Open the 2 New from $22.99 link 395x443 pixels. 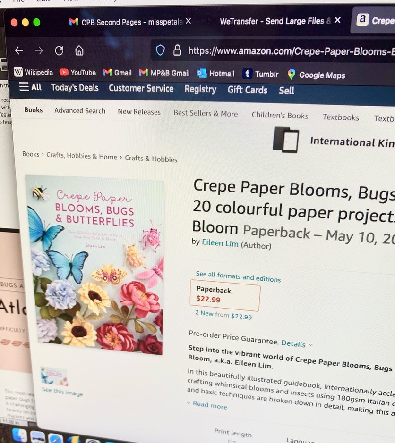point(223,315)
